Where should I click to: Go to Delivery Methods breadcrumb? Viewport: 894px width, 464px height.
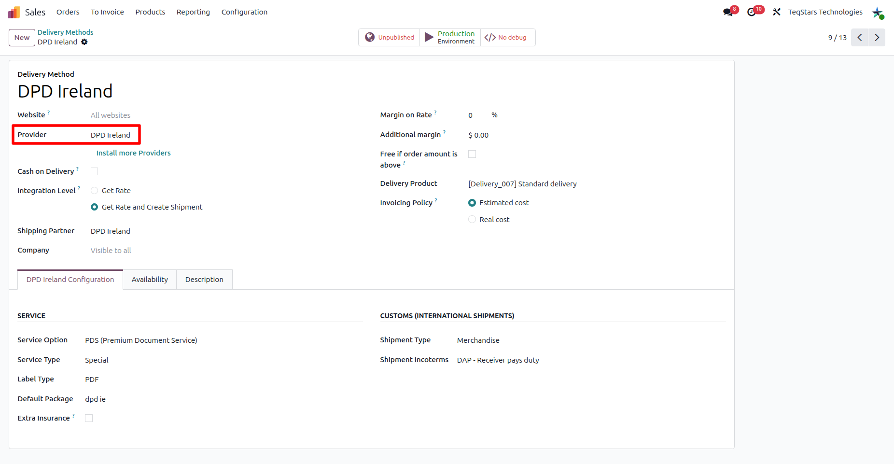66,32
